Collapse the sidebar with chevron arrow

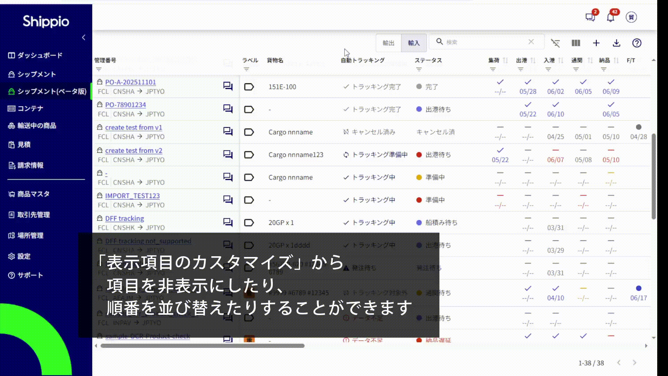tap(83, 37)
